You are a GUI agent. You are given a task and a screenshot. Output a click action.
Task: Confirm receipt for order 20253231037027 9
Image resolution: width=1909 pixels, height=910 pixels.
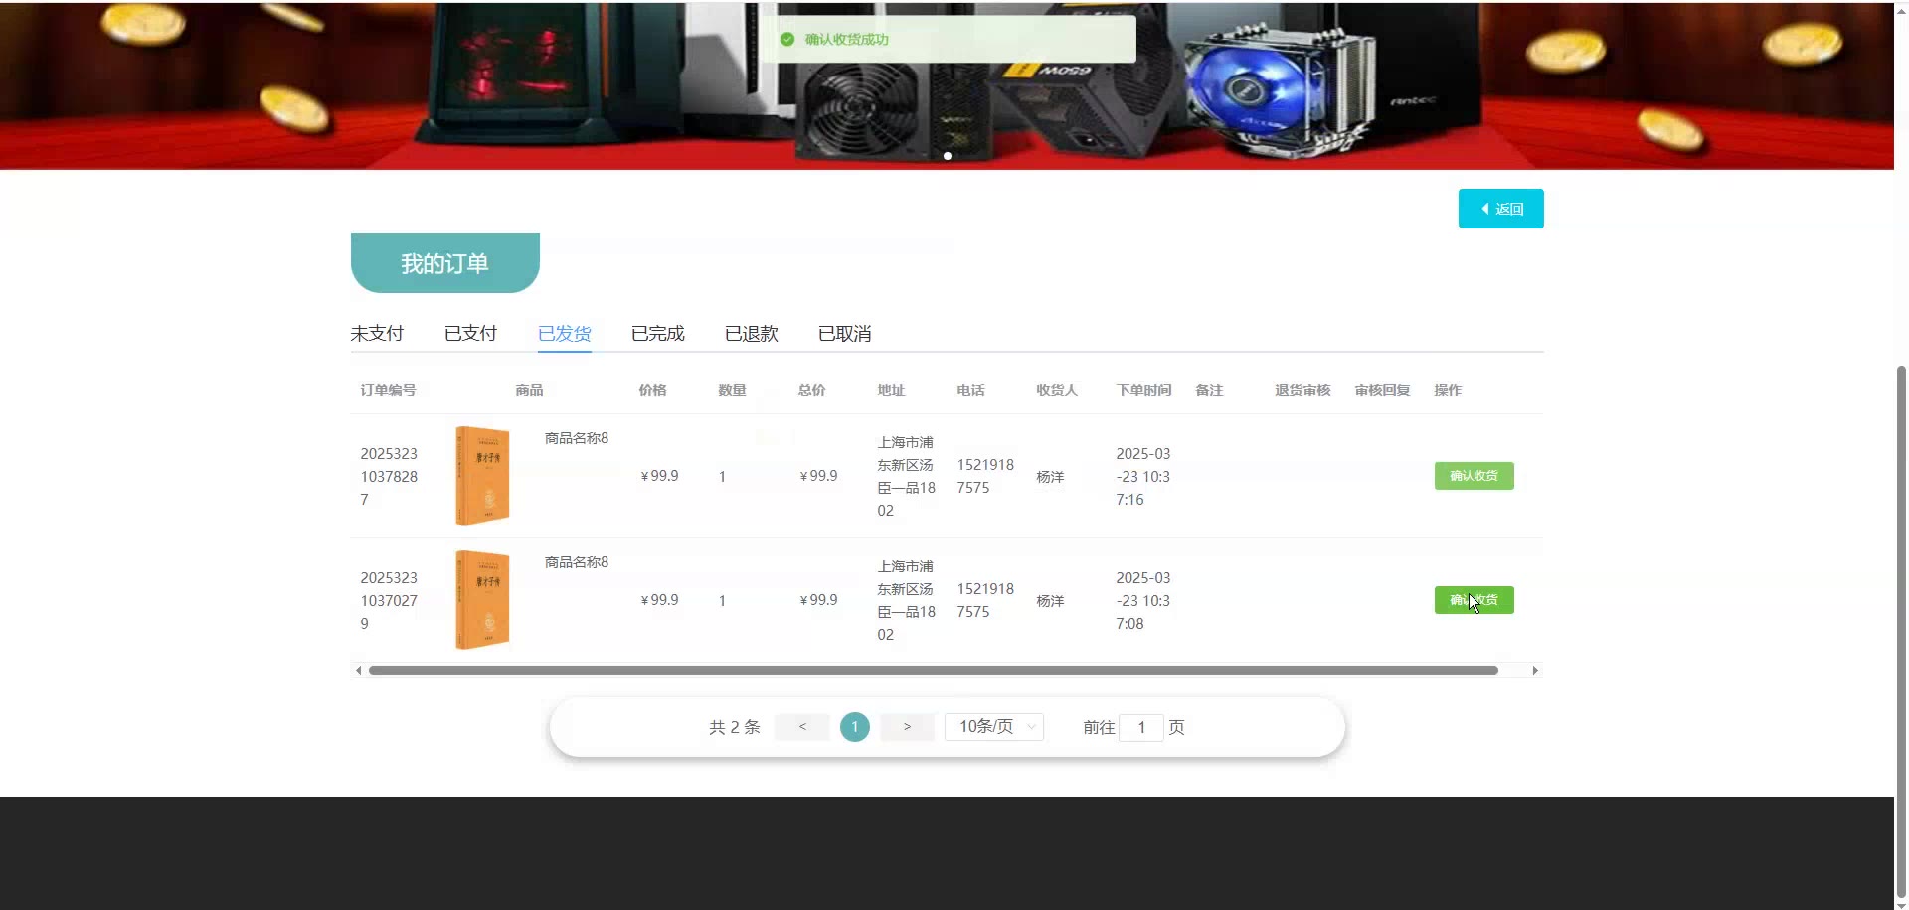(1474, 600)
